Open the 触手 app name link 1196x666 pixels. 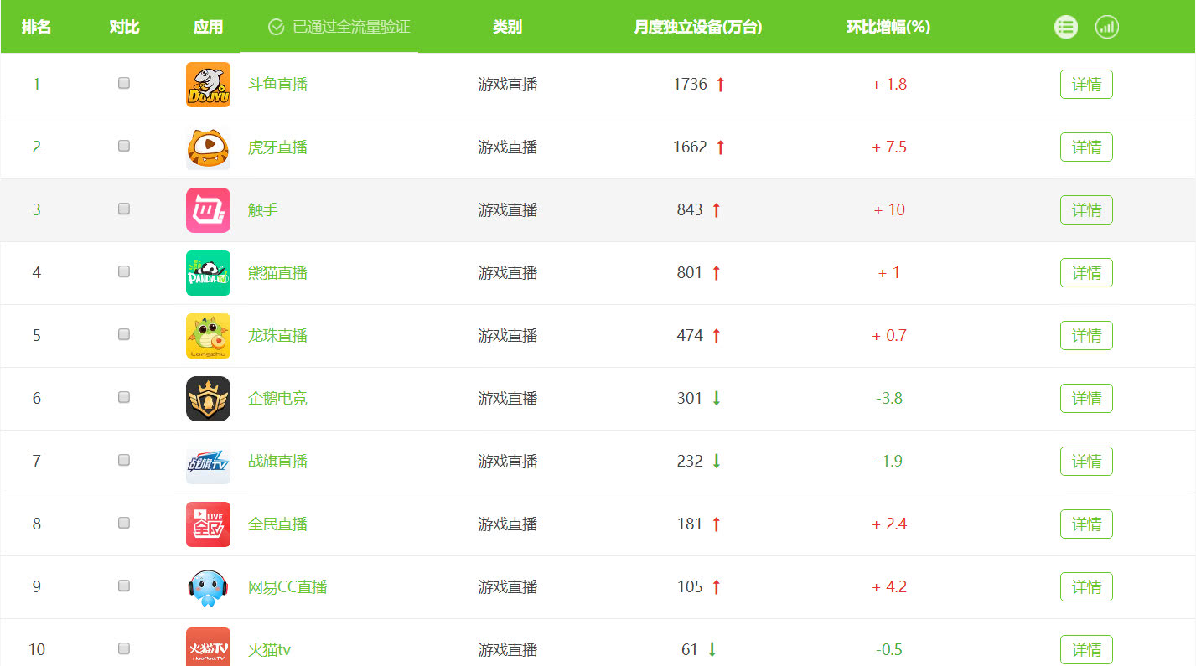pos(263,210)
